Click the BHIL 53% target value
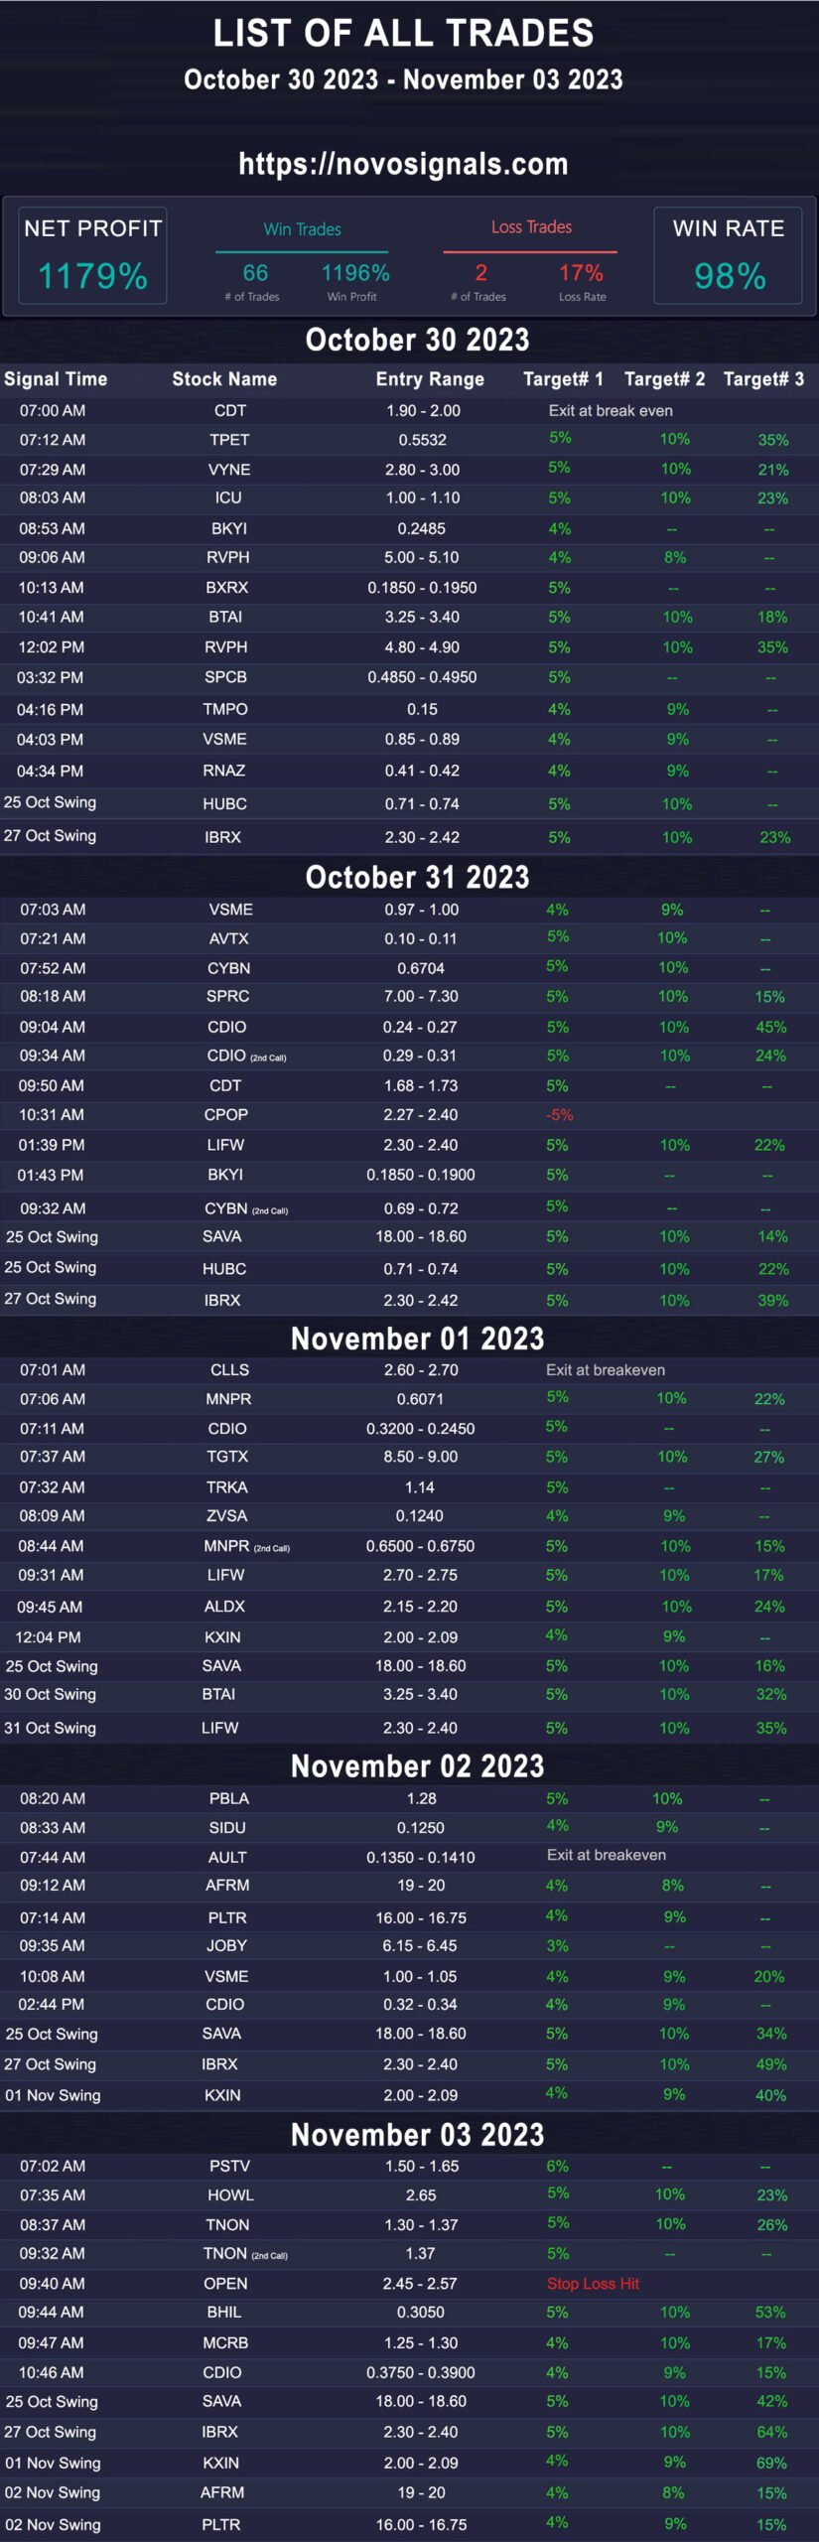The image size is (819, 2542). (770, 2313)
